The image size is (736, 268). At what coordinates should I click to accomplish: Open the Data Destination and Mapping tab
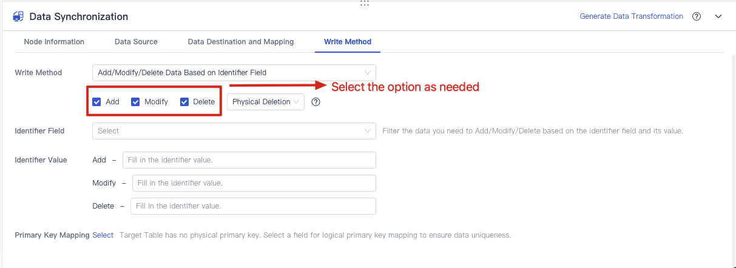coord(241,42)
